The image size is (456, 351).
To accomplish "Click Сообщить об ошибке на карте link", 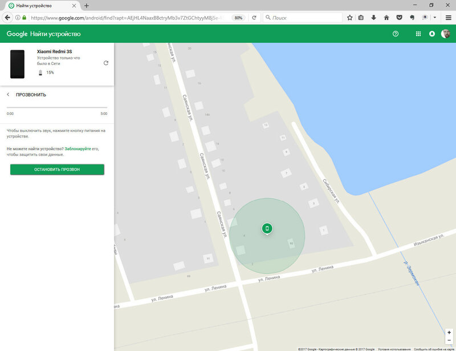I will point(434,349).
